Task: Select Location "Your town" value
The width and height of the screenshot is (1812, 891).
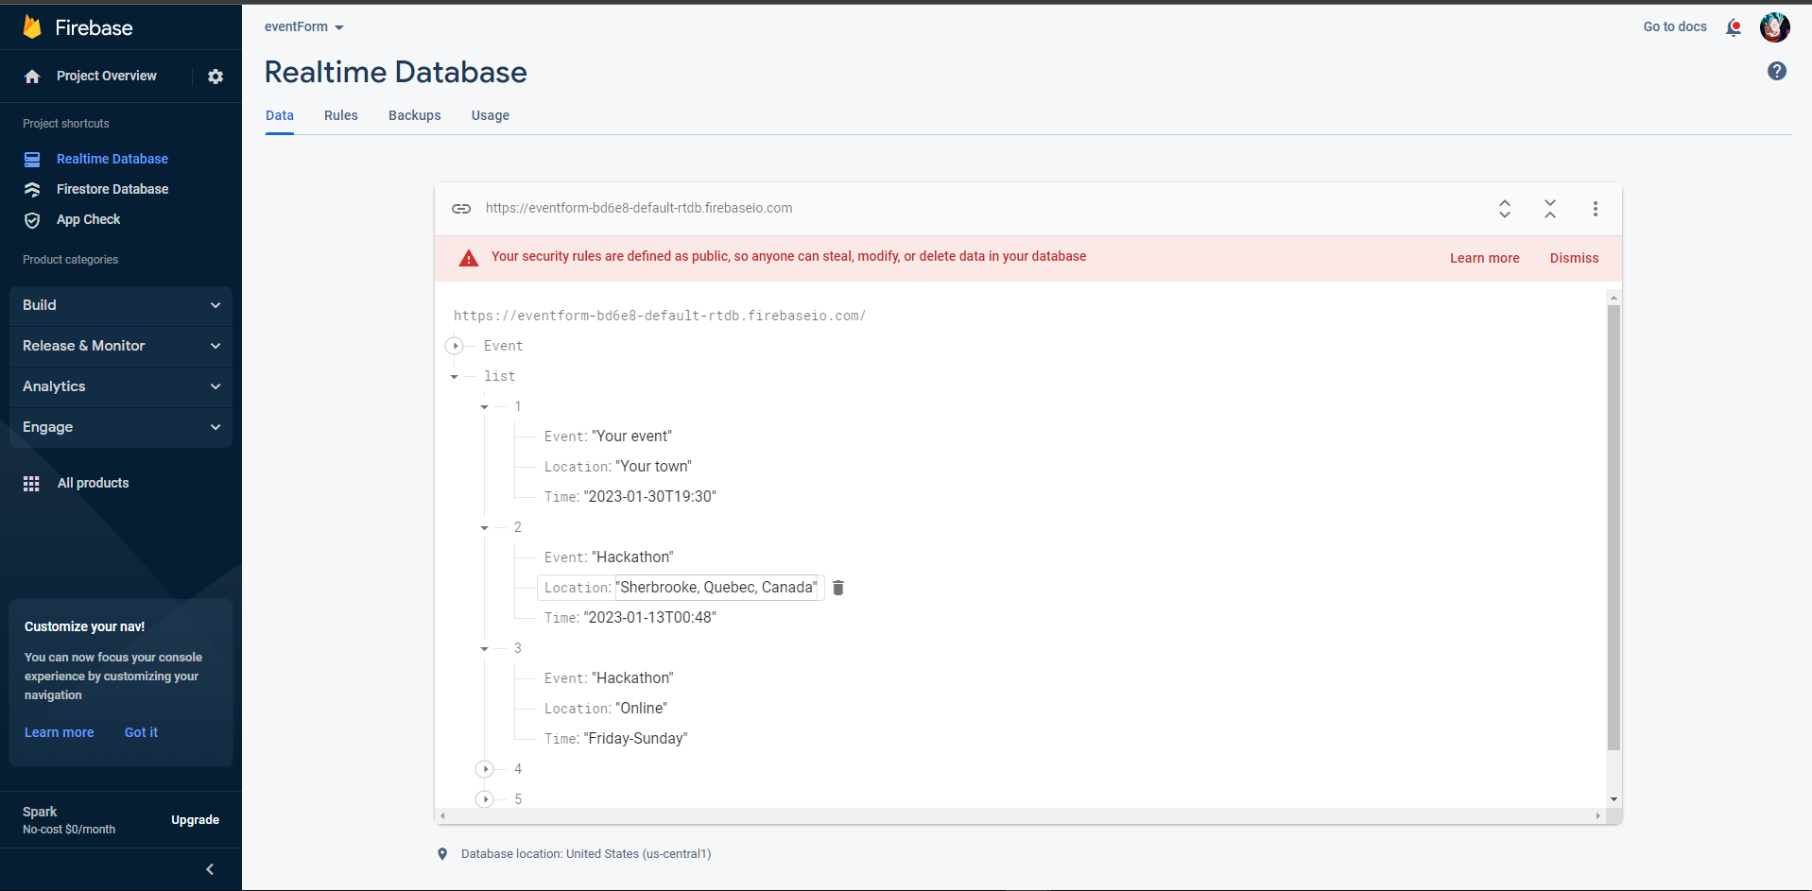Action: coord(654,467)
